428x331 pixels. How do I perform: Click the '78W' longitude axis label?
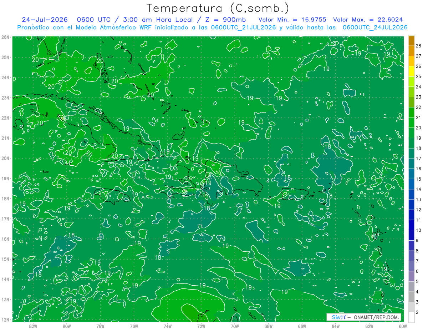click(100, 326)
